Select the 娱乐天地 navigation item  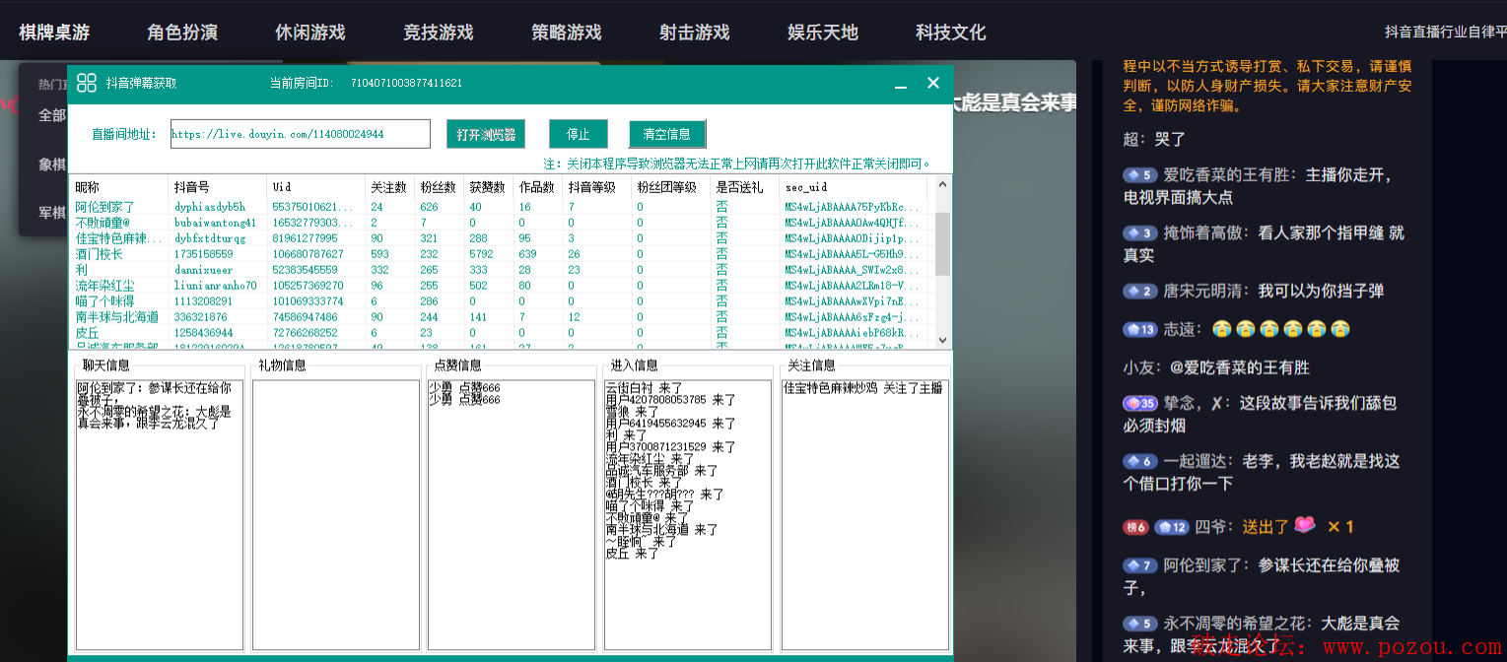point(823,33)
